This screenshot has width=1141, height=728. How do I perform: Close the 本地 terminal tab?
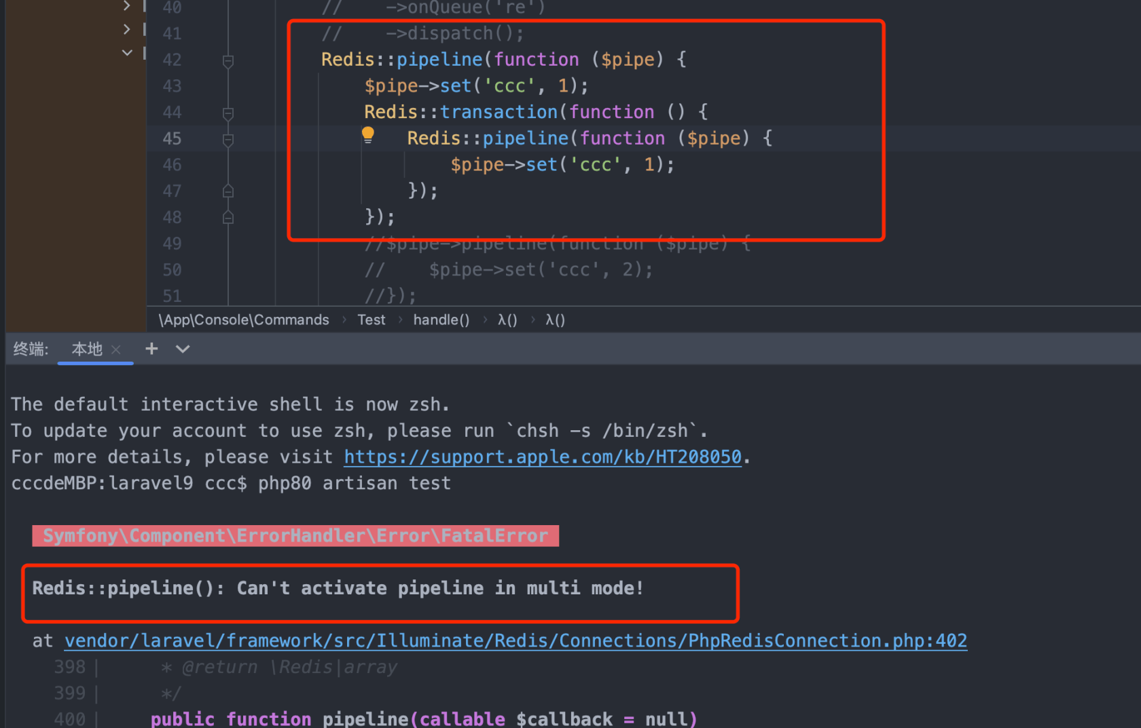[115, 349]
